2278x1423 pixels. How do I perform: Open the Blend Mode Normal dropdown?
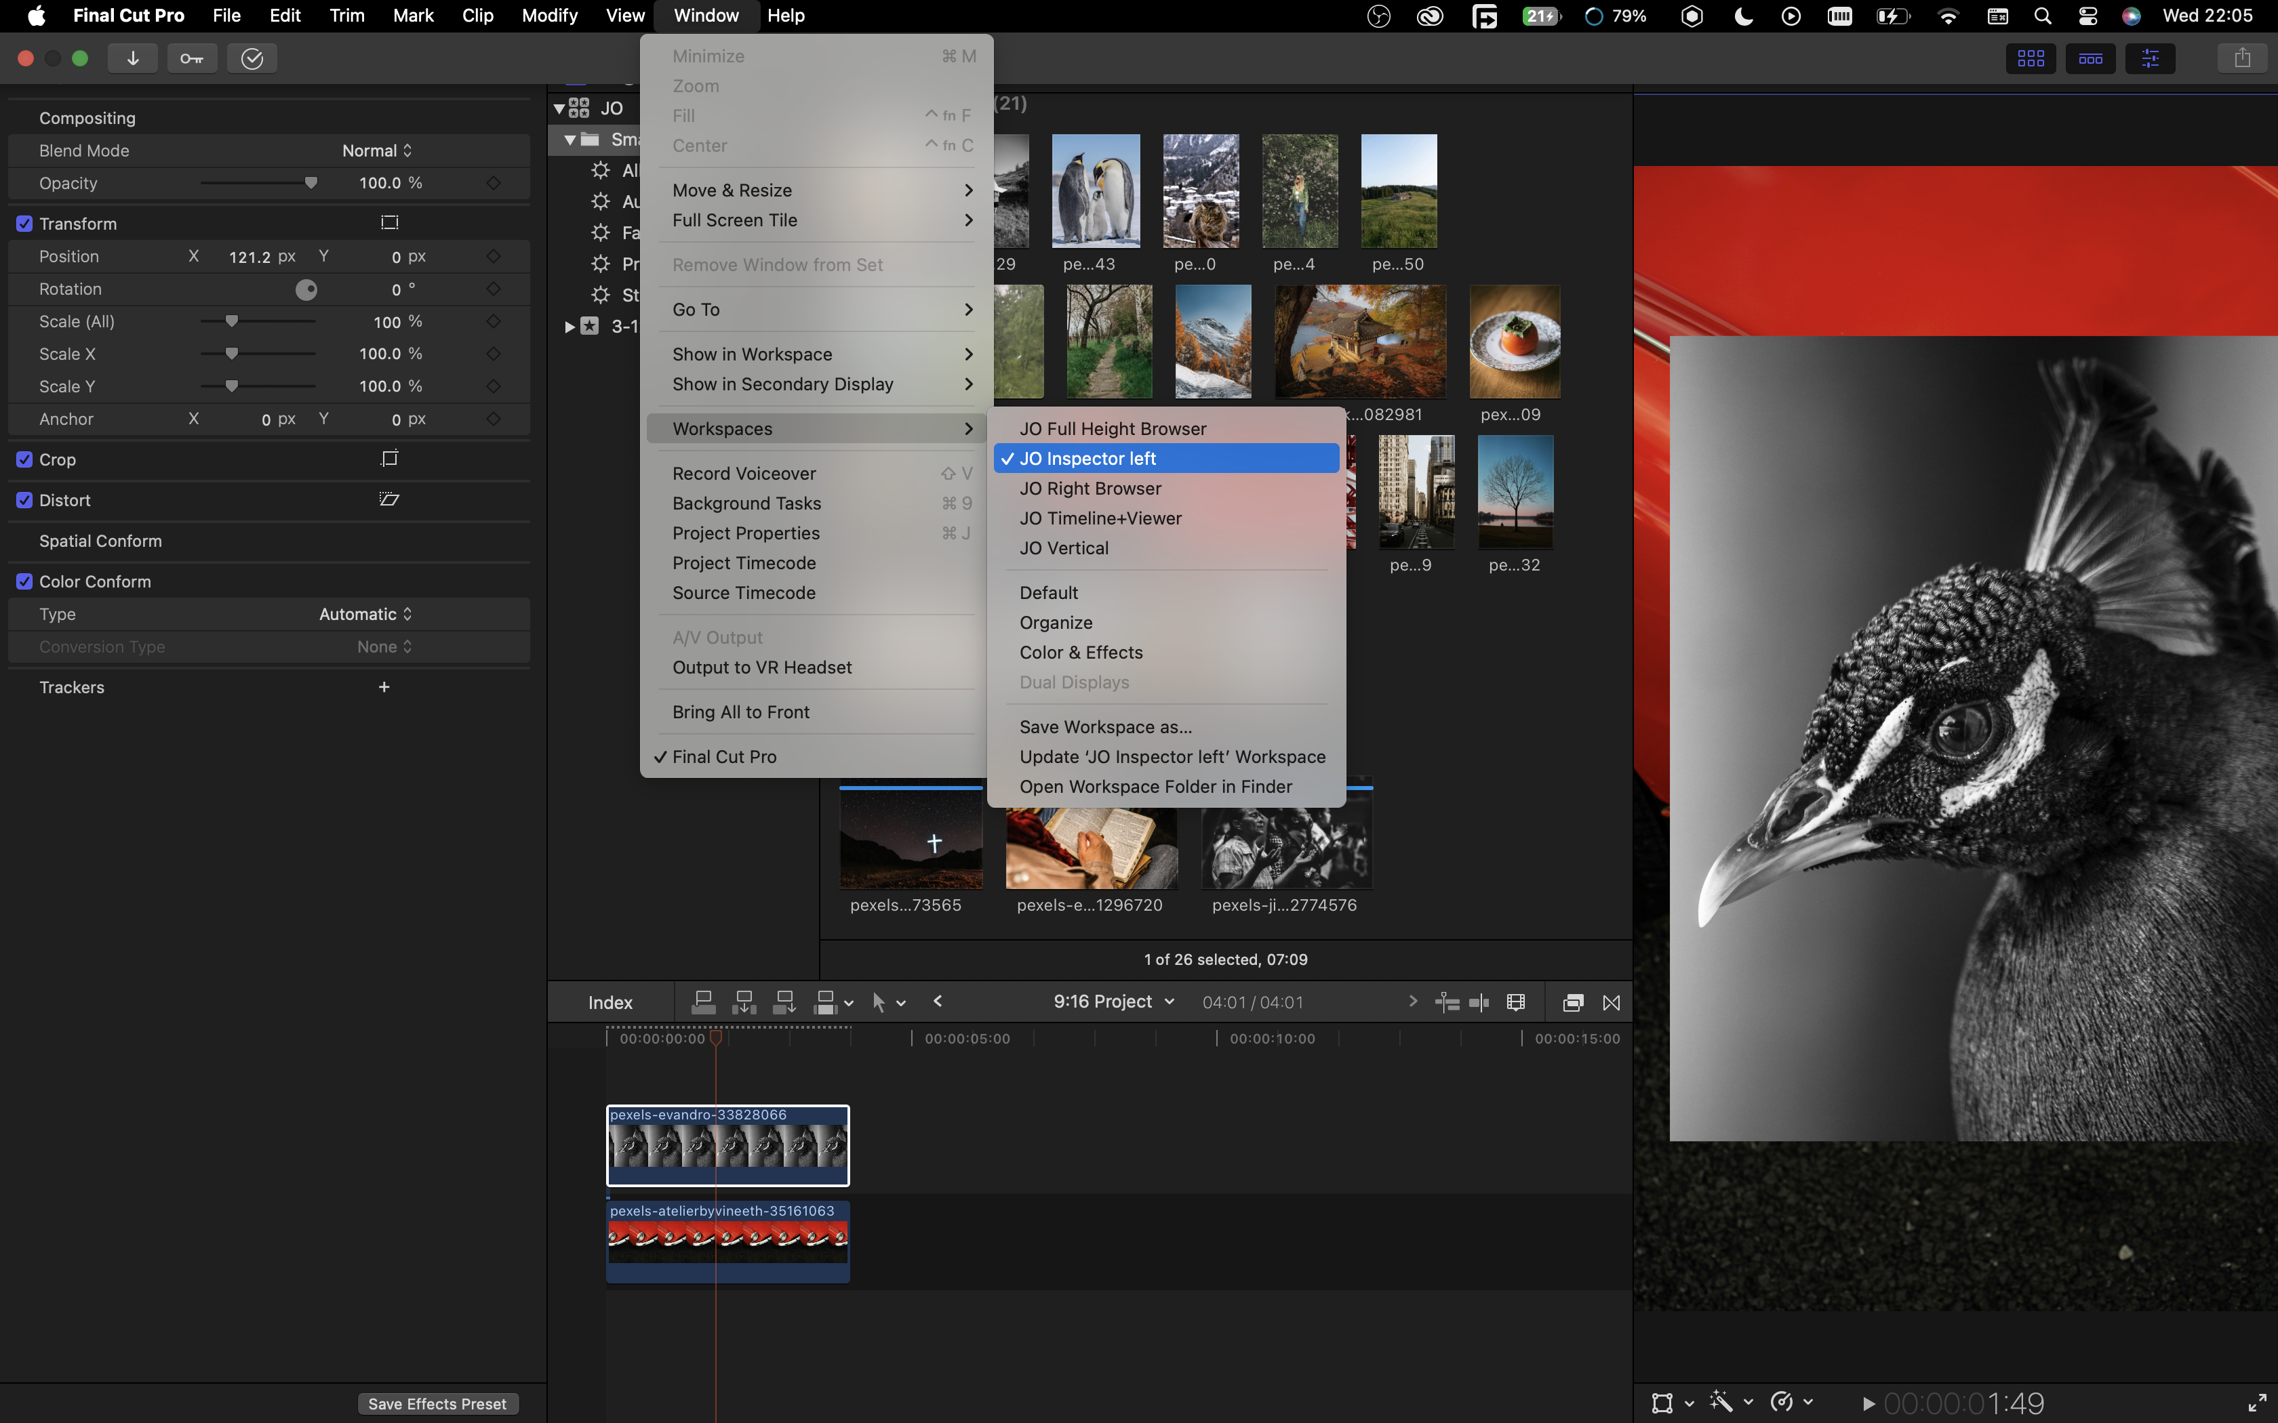click(x=376, y=150)
